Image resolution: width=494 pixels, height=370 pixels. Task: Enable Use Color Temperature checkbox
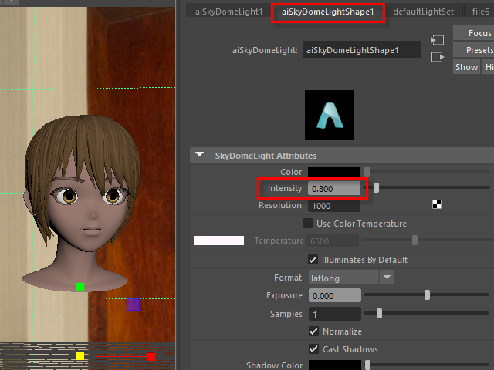pyautogui.click(x=308, y=224)
